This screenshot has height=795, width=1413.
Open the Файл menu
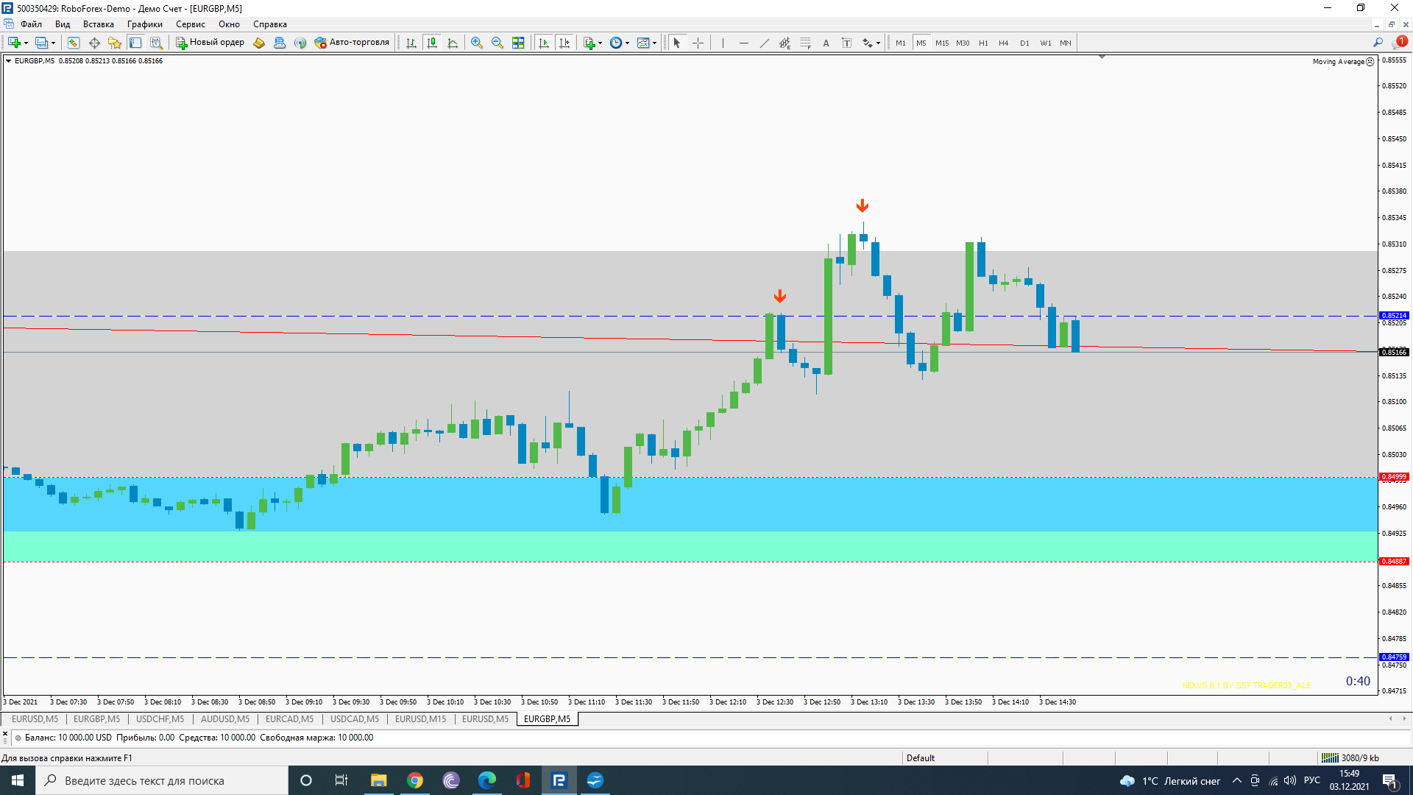32,24
